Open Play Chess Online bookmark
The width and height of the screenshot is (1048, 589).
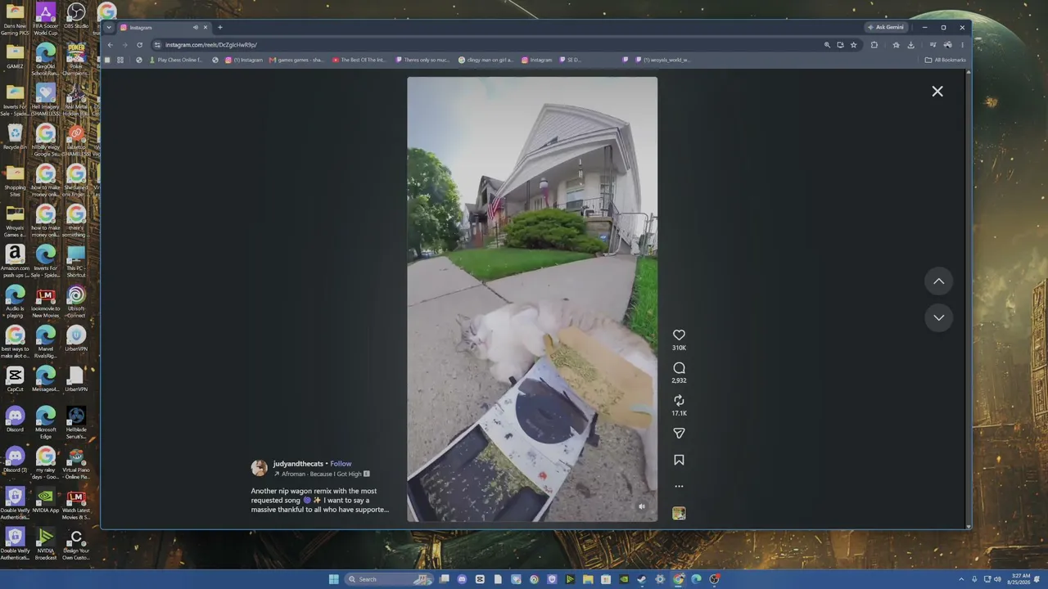coord(174,60)
